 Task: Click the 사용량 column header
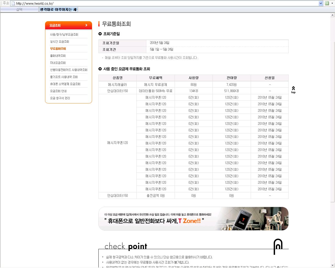(194, 78)
